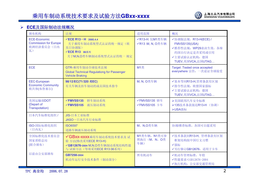Click 'FMVSS105 卡车' in scope column
Image resolution: width=259 pixels, height=183 pixels.
[x=150, y=105]
